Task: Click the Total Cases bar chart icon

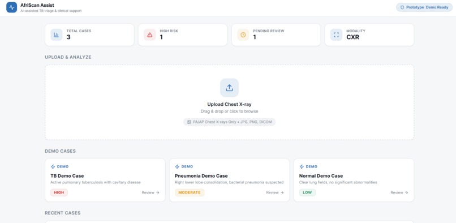Action: [57, 35]
